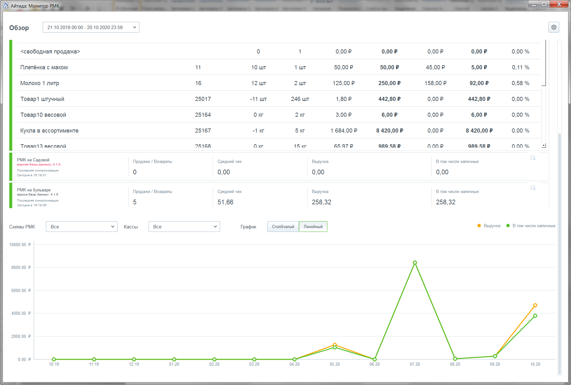Click the 07.20 axis label
The width and height of the screenshot is (571, 385).
coord(415,364)
